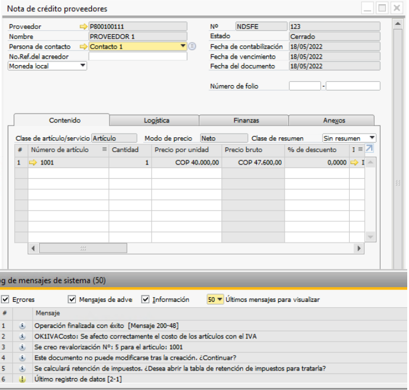Click the blue expand-grid arrow icon above the table scrollbar
The height and width of the screenshot is (390, 409).
369,149
